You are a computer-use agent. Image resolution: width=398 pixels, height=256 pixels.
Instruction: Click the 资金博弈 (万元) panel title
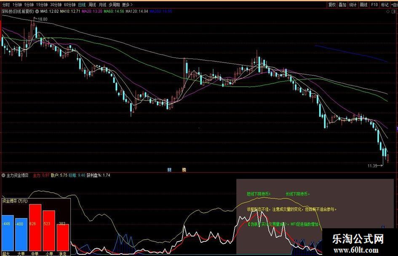click(15, 201)
